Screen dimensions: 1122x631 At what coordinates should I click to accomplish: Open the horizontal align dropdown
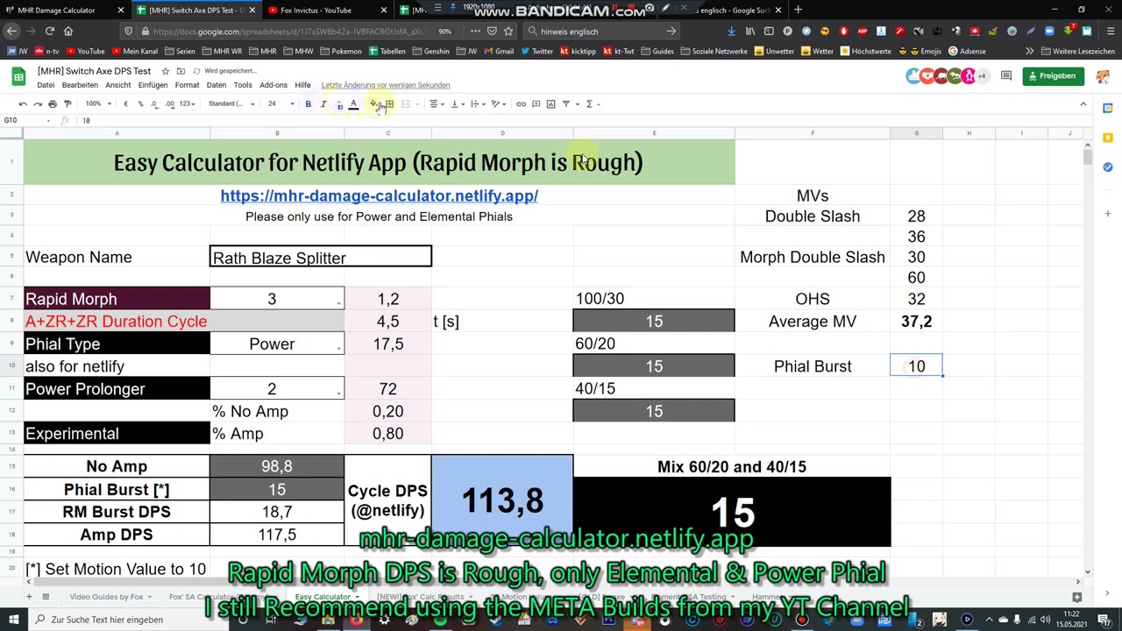[436, 104]
